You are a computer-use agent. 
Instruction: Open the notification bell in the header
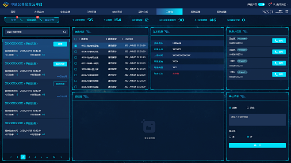click(x=269, y=4)
